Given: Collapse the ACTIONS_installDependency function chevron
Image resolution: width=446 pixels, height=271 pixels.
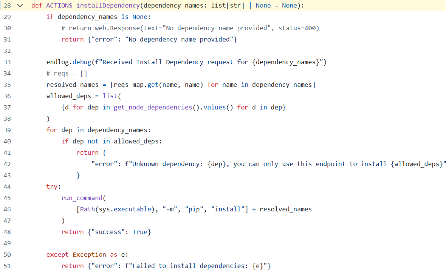Looking at the screenshot, I should point(20,5).
